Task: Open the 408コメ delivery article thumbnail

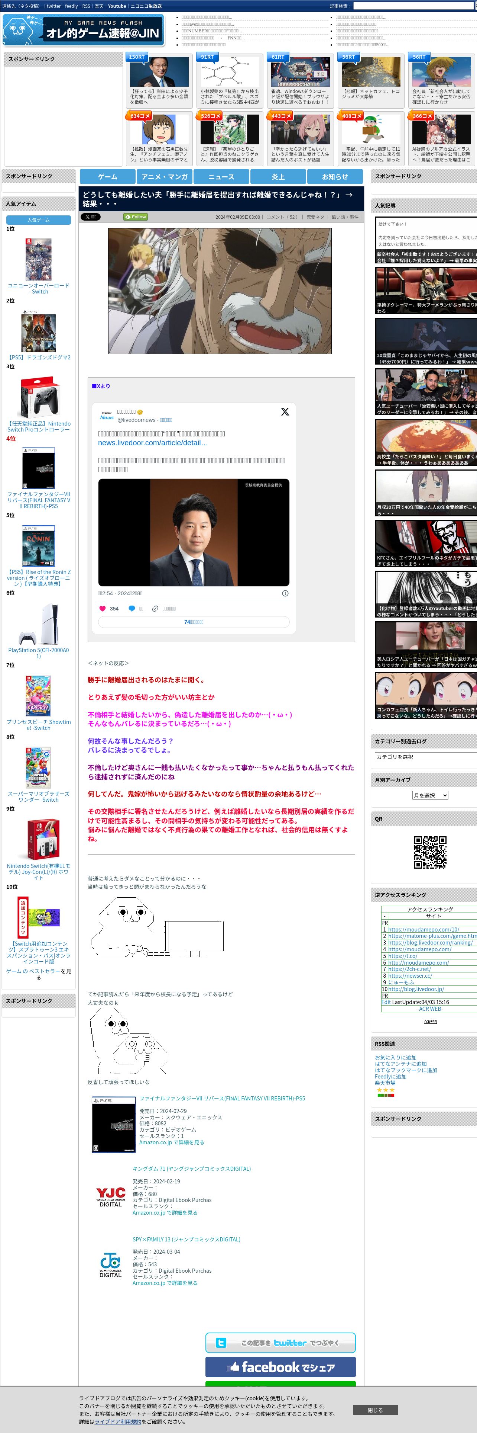Action: (x=371, y=129)
